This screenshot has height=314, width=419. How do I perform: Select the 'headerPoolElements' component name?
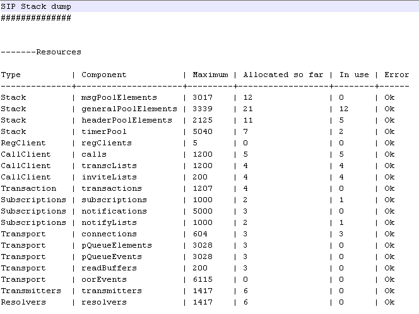(127, 120)
